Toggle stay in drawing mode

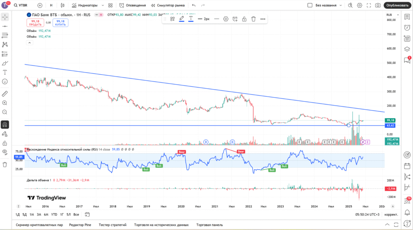point(5,134)
